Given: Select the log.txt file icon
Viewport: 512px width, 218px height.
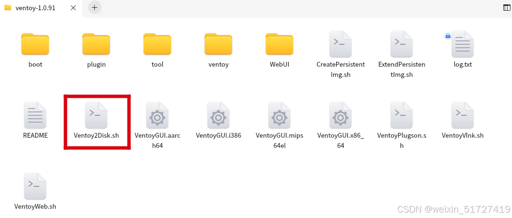Looking at the screenshot, I should click(x=463, y=44).
